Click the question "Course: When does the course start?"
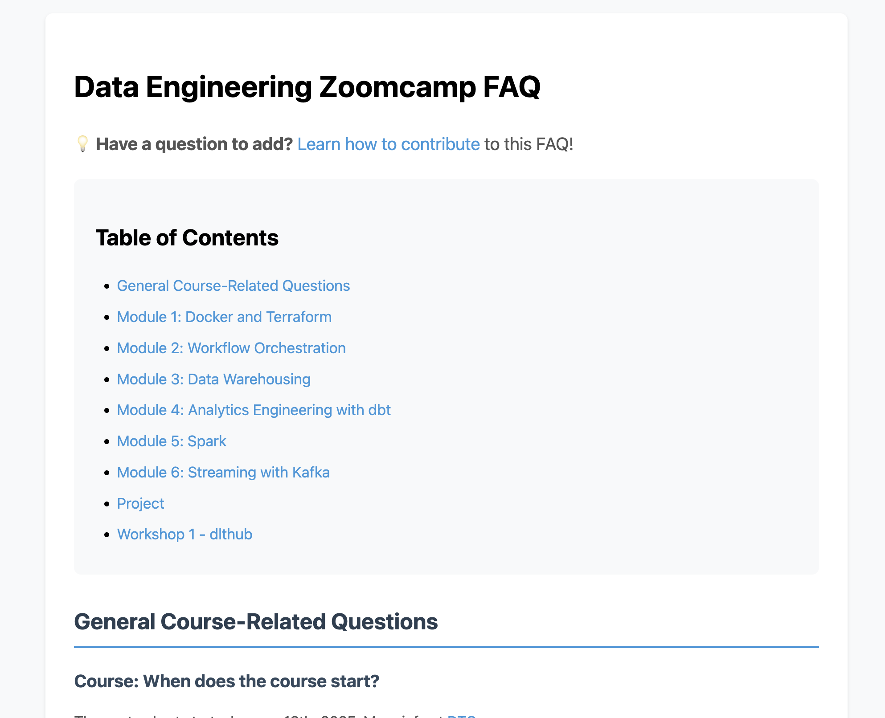The height and width of the screenshot is (718, 885). click(227, 681)
